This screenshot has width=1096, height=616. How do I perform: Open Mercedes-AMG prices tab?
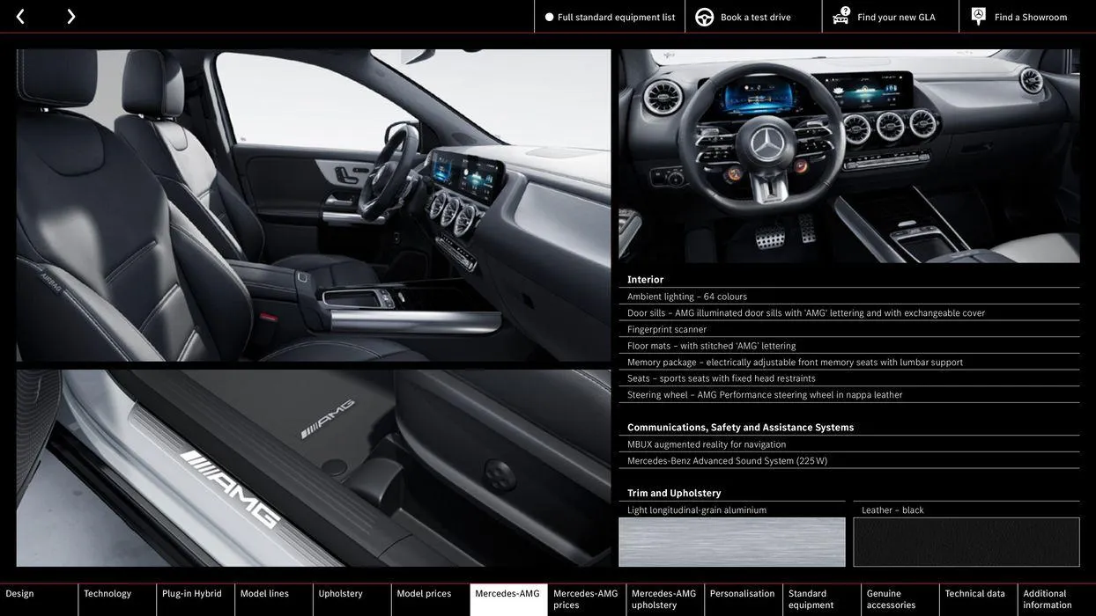[x=587, y=600]
